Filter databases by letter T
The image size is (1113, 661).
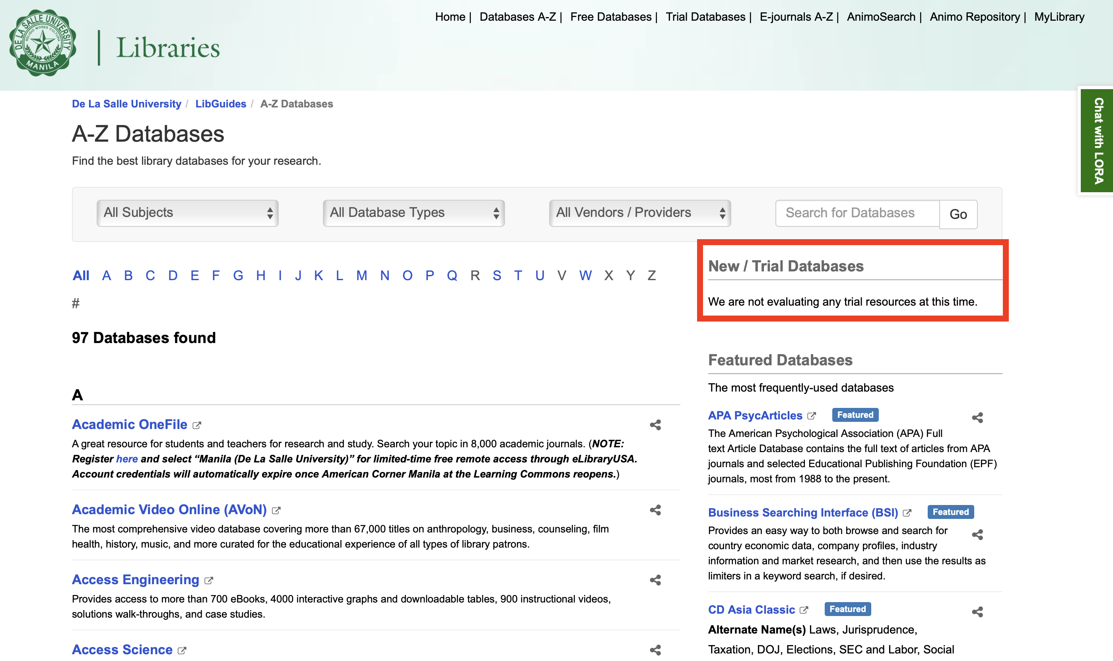click(518, 276)
